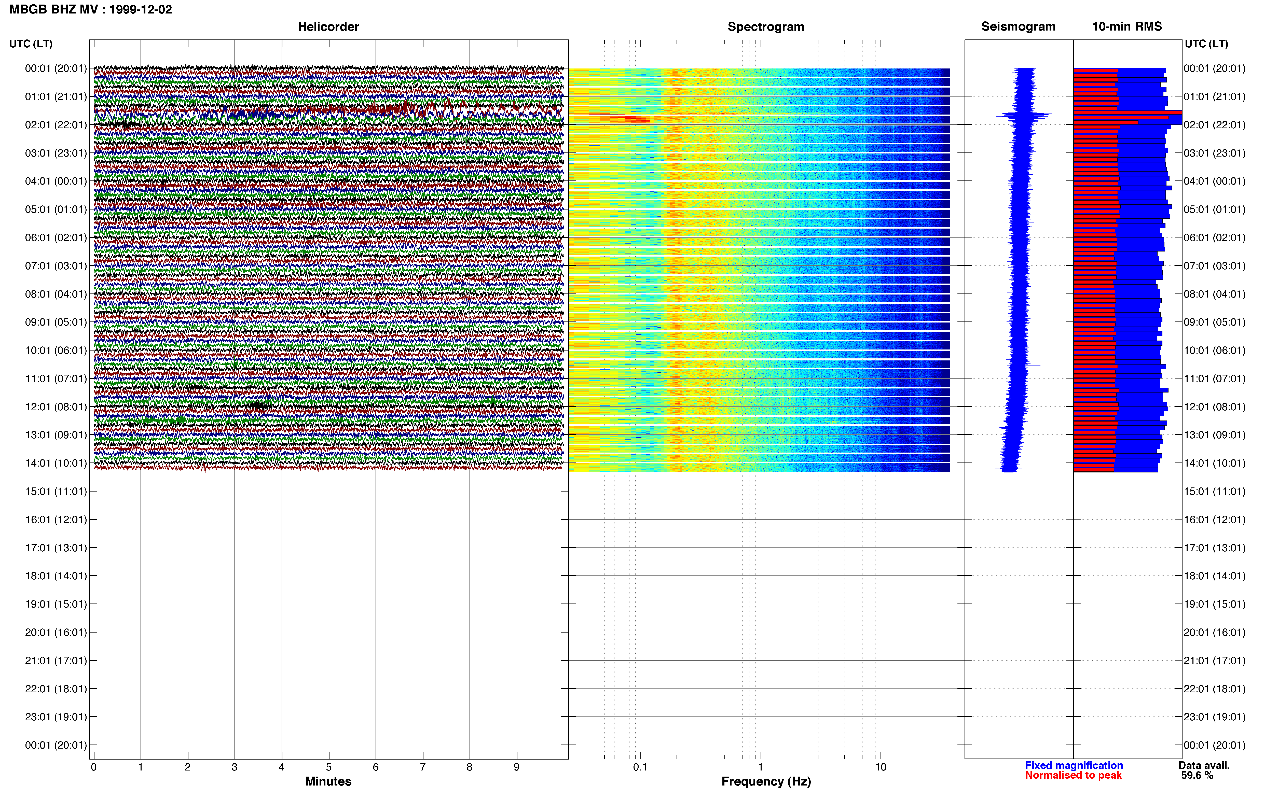The height and width of the screenshot is (799, 1278).
Task: Click the right 'UTC (LT)' axis label
Action: click(1206, 44)
